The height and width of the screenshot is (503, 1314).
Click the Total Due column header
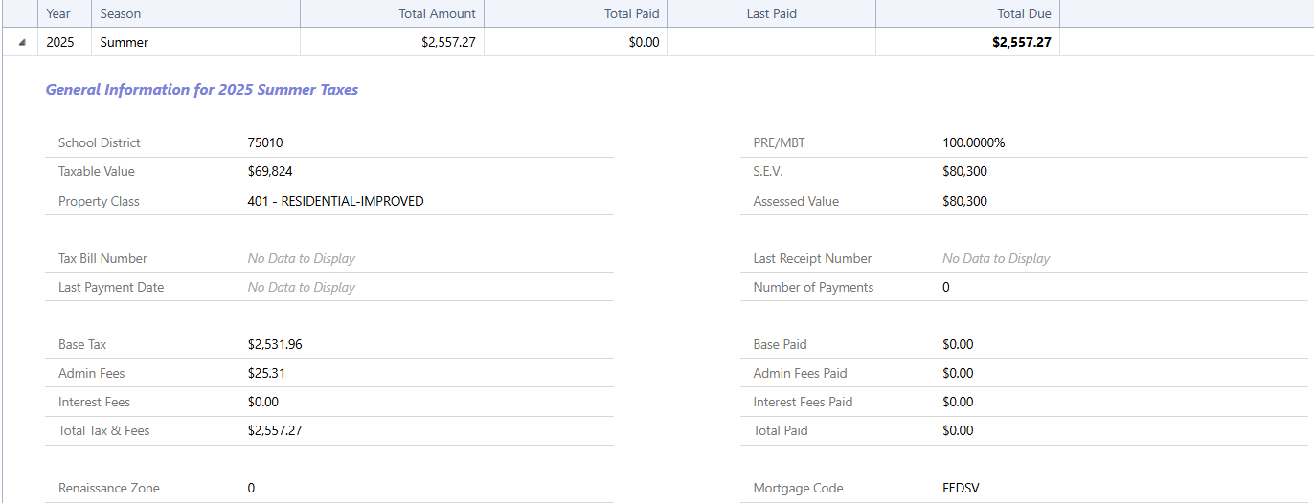pyautogui.click(x=1024, y=13)
